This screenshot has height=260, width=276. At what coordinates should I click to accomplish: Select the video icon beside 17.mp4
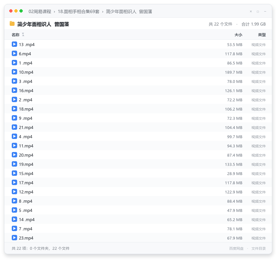tap(14, 182)
